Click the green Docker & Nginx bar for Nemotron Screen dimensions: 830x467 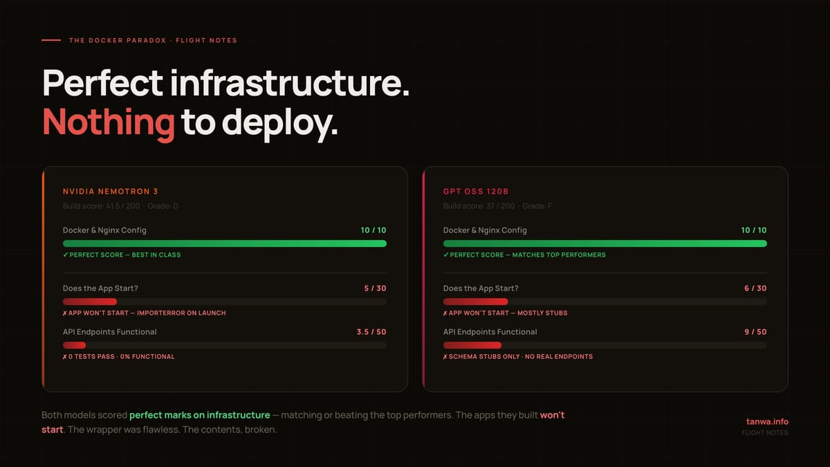click(x=224, y=244)
